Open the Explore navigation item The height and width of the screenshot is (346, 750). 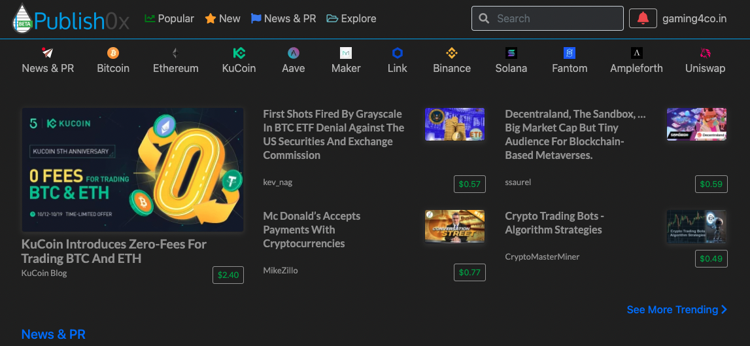pos(352,19)
